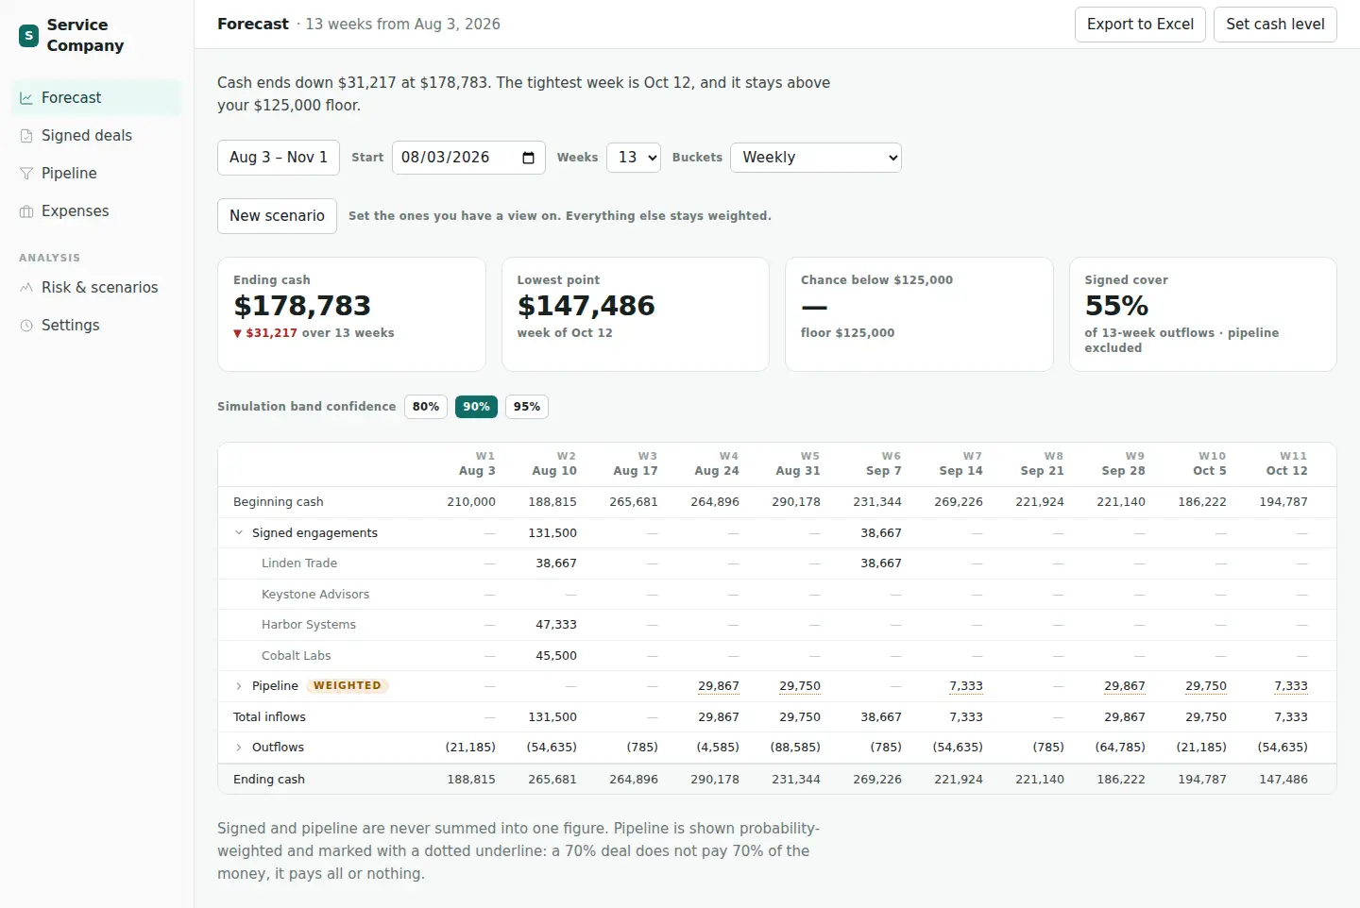
Task: Click the Service Company logo icon
Action: tap(28, 36)
